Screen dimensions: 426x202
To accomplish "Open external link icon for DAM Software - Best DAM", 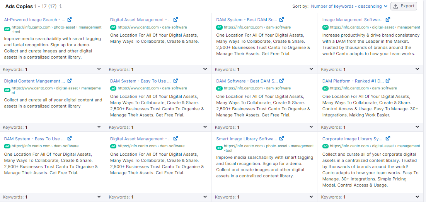I will 282,81.
